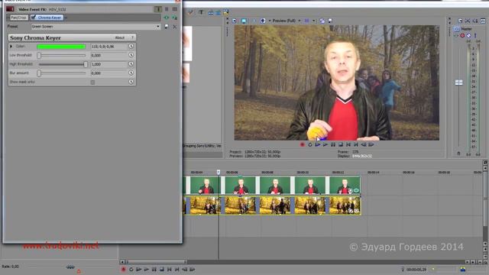Click Stop in the bottom transport bar

pyautogui.click(x=161, y=270)
